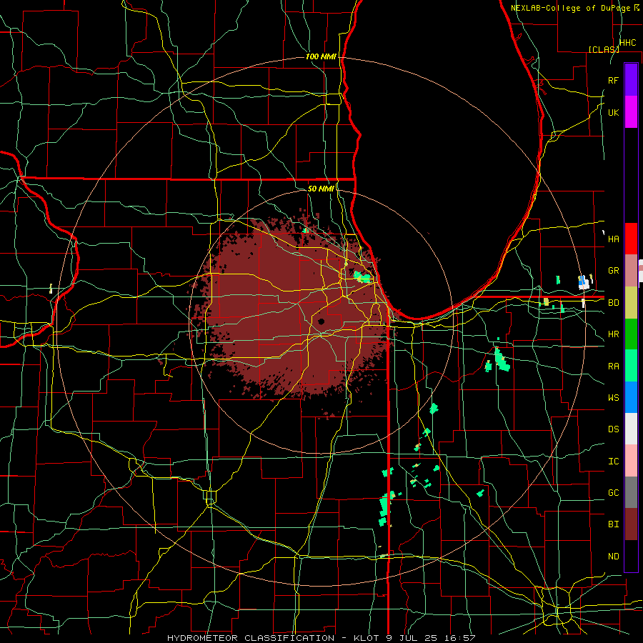Click the HYDROMETEOR CLASSIFICATION title text
The height and width of the screenshot is (643, 643).
point(251,638)
